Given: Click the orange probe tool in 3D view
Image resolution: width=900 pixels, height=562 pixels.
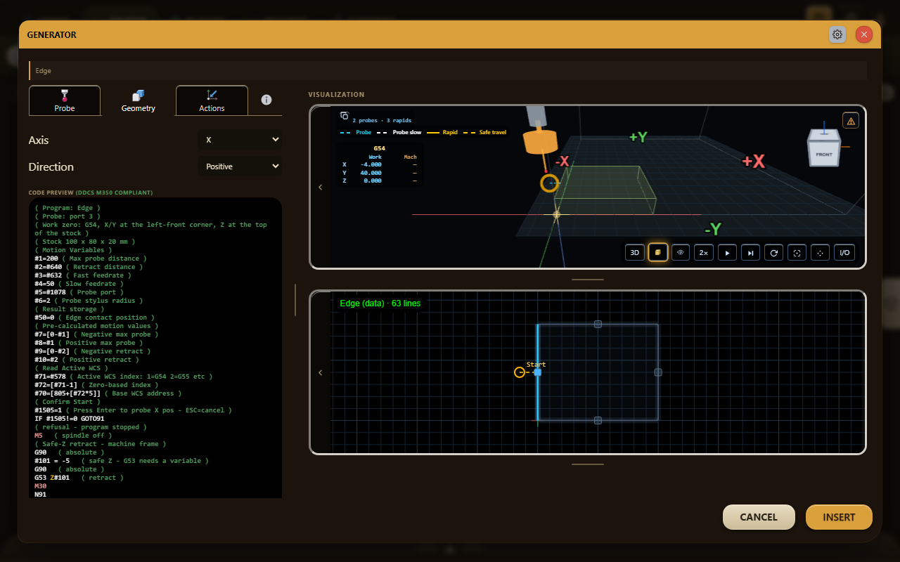Looking at the screenshot, I should (540, 140).
